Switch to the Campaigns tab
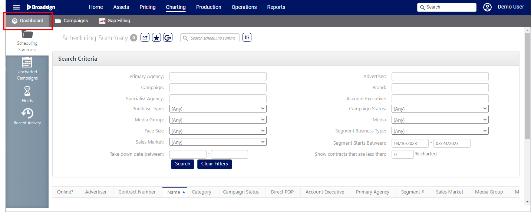 (72, 21)
